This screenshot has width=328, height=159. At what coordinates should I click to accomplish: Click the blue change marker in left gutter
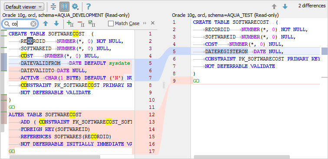click(4, 62)
